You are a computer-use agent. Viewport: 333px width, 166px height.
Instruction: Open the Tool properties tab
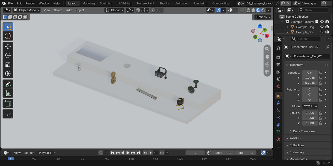278,48
